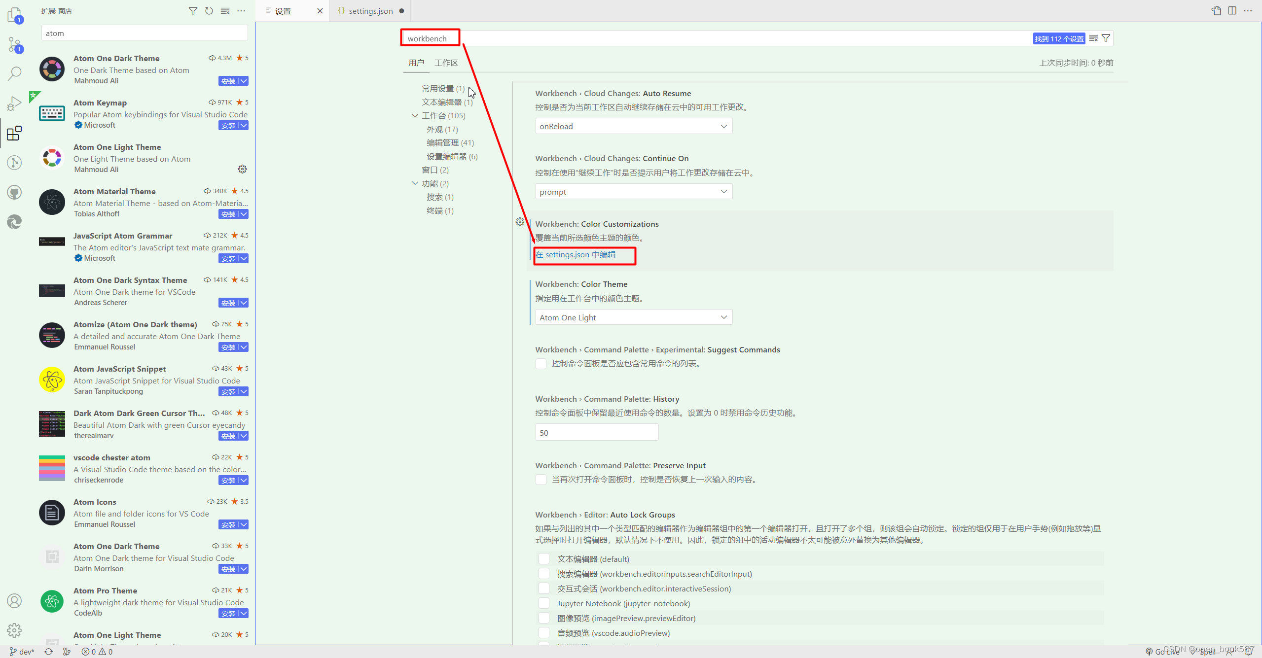
Task: Install Atom Pro Theme extension
Action: point(228,613)
